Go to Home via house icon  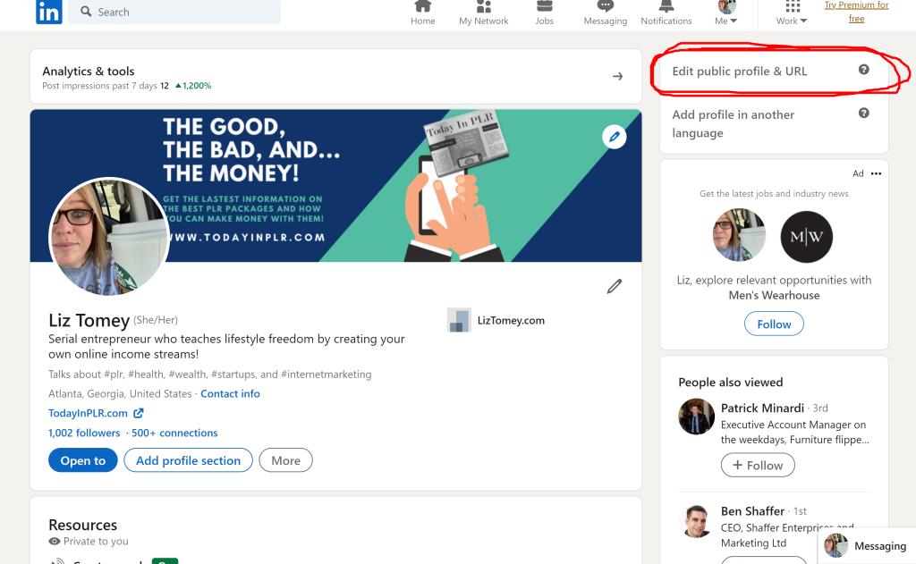tap(423, 6)
